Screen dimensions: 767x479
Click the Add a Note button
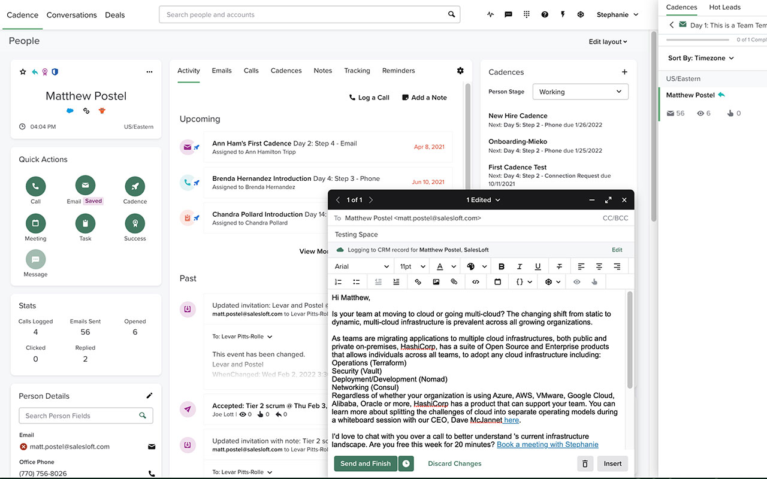(x=424, y=98)
